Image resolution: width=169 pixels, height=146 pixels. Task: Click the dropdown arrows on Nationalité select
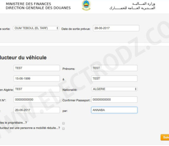pos(135,89)
